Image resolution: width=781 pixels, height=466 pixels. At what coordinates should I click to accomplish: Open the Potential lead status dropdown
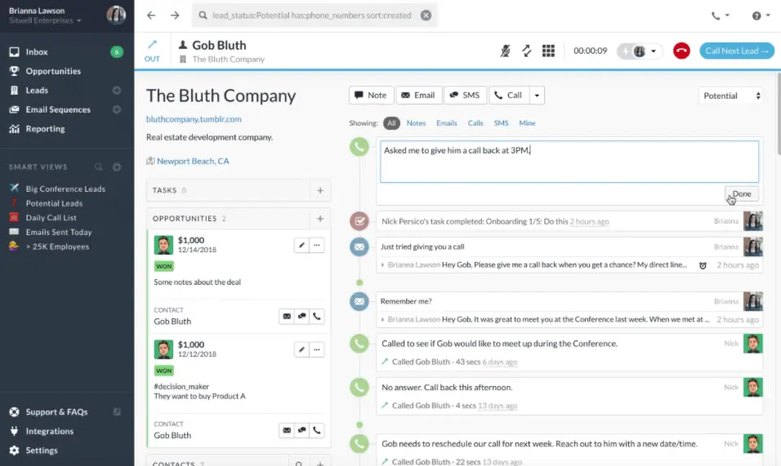click(x=730, y=95)
